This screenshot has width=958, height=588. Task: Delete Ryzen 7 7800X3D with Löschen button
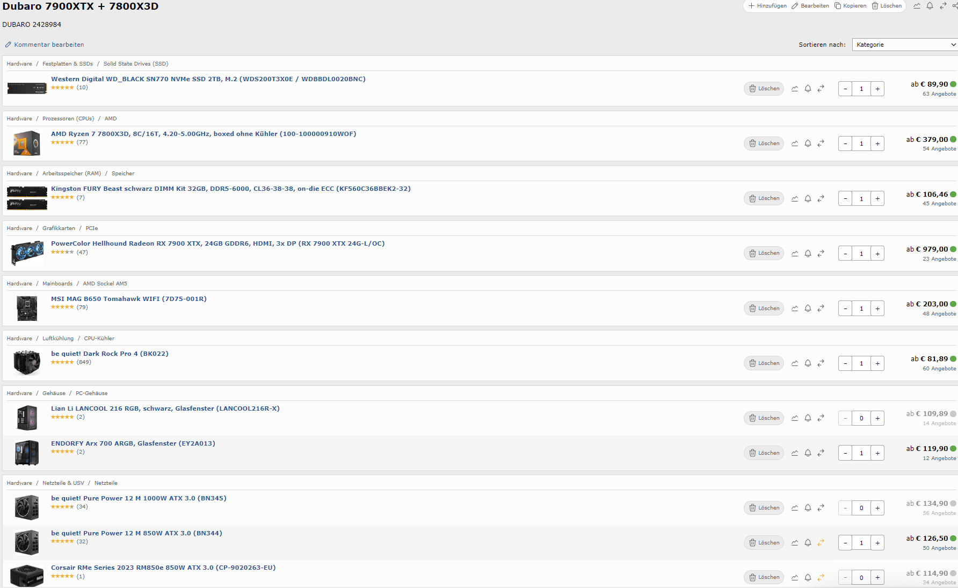pyautogui.click(x=764, y=144)
